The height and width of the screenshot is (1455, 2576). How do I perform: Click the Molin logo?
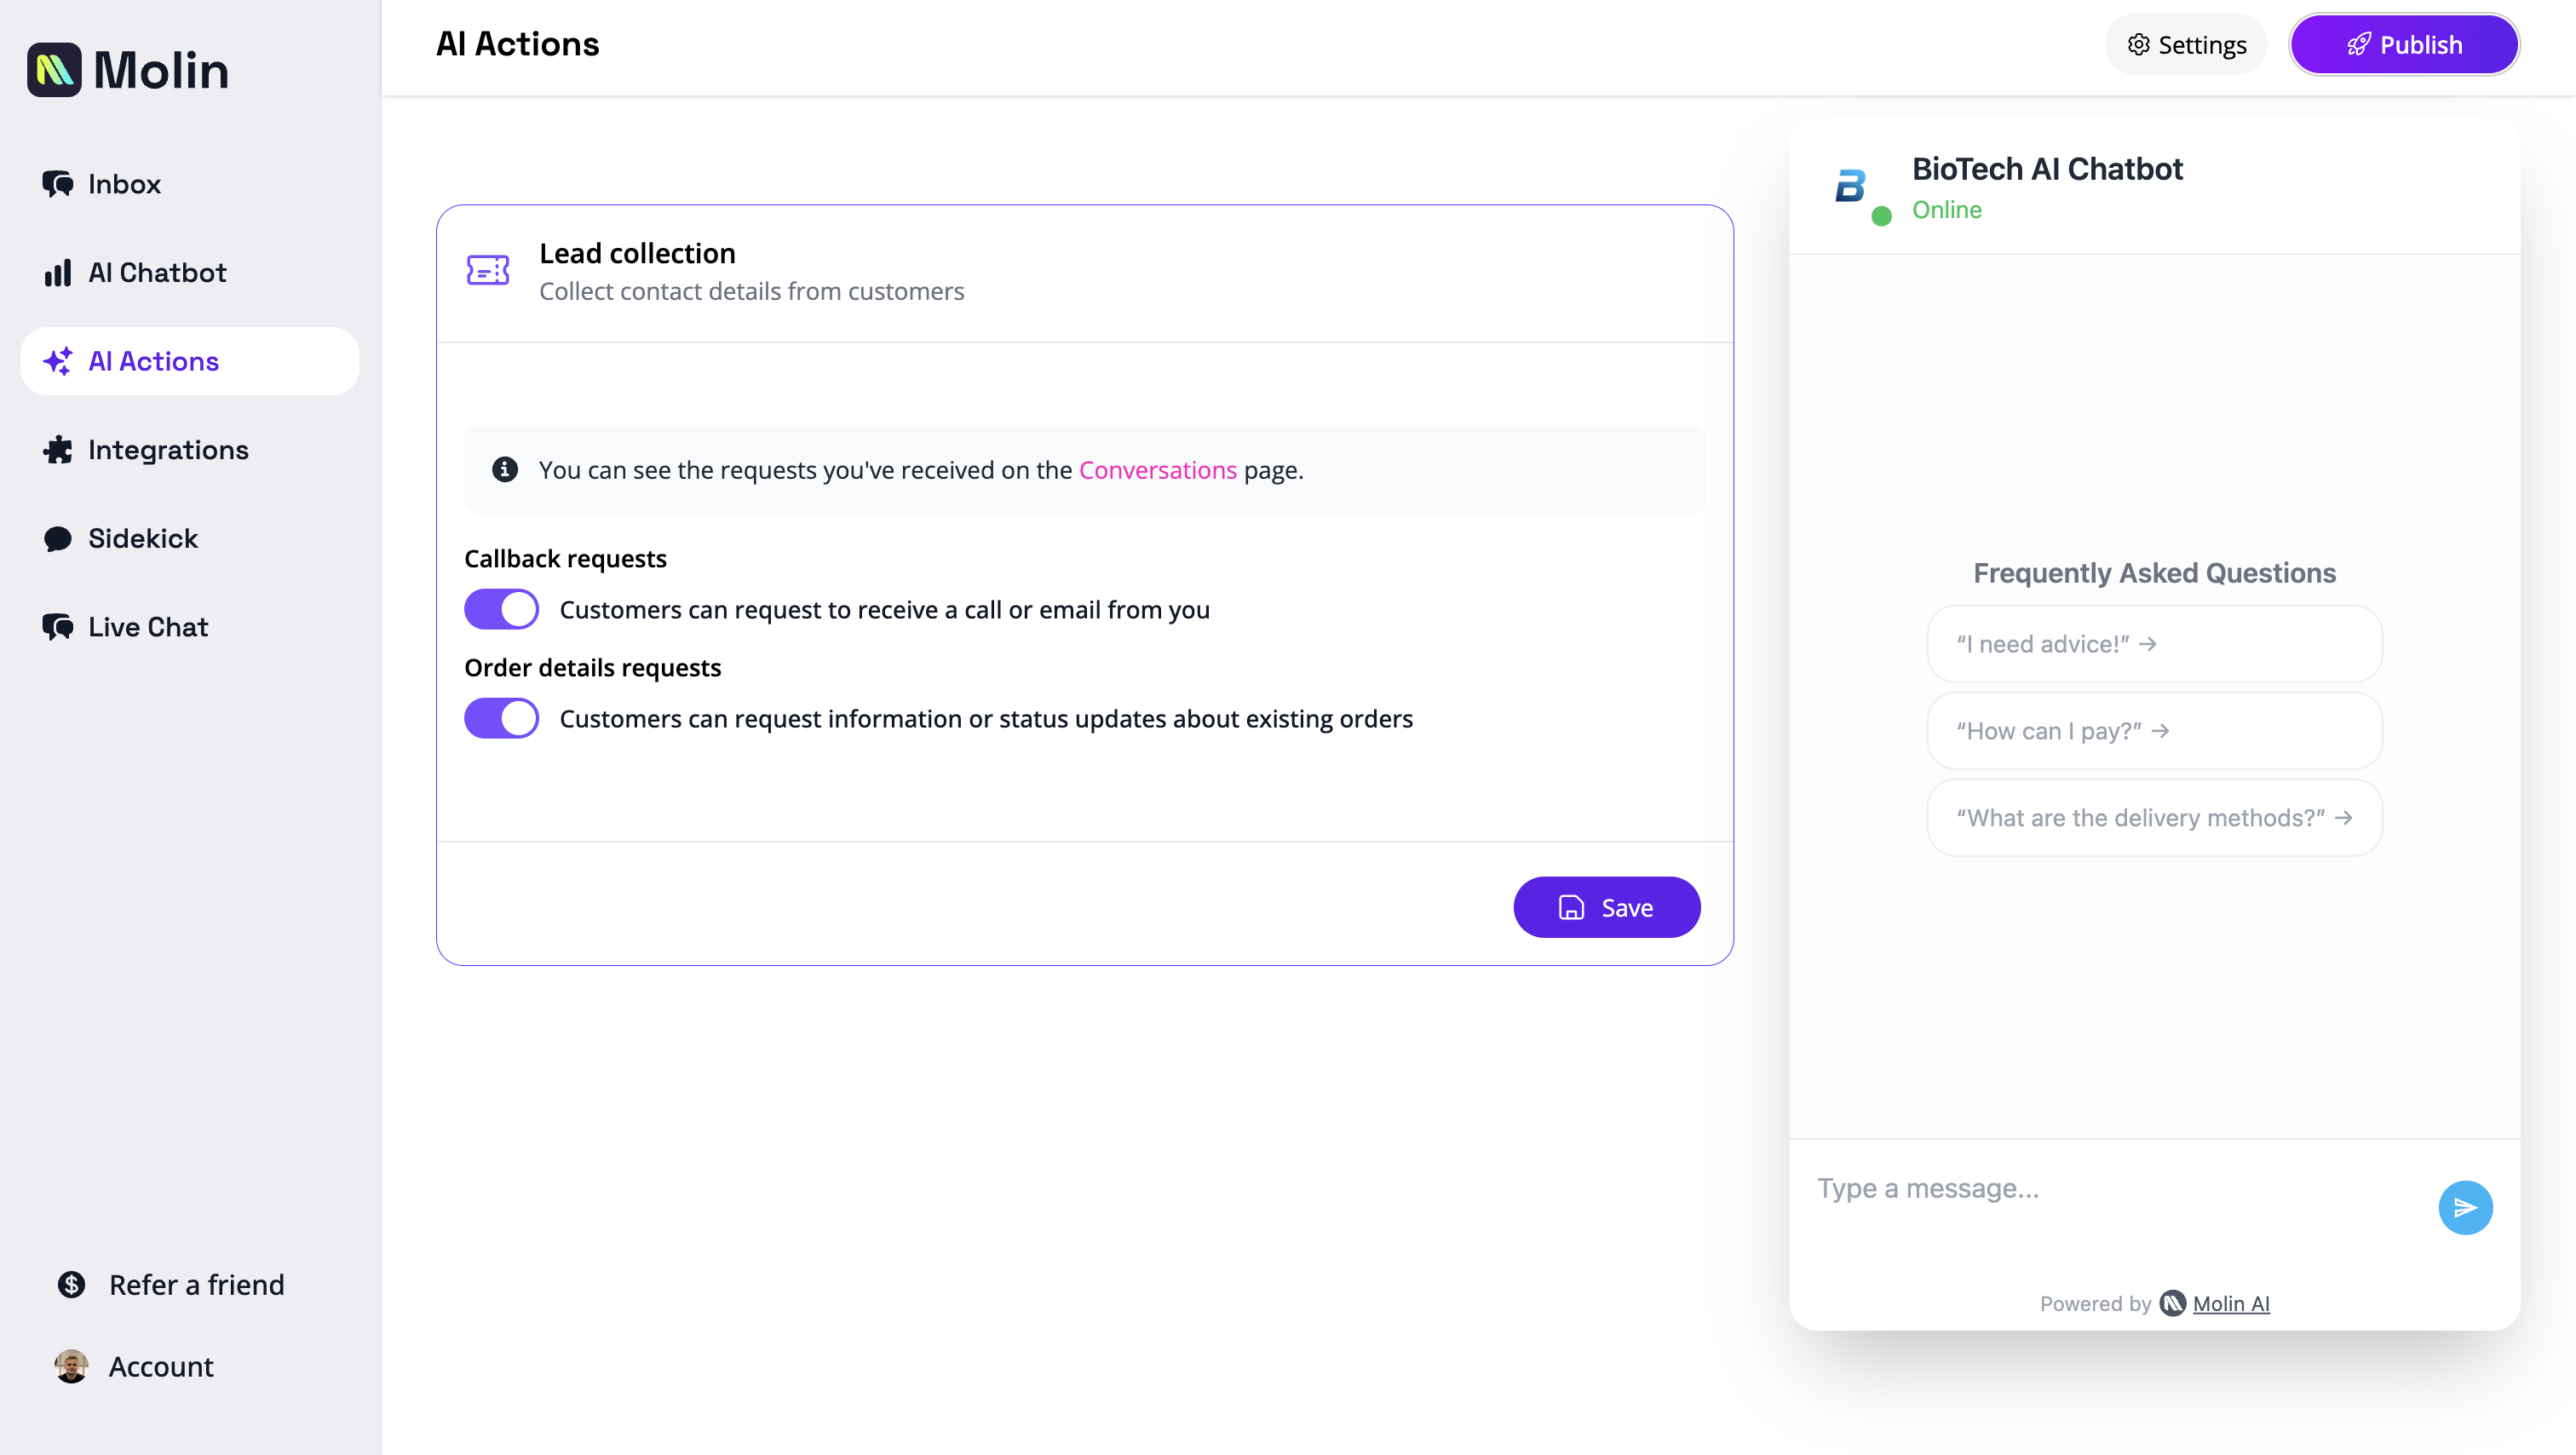tap(128, 69)
